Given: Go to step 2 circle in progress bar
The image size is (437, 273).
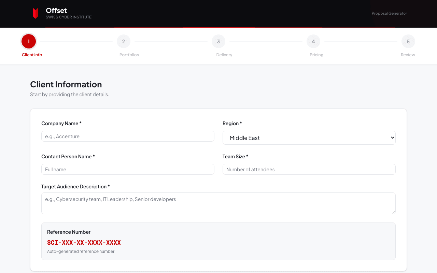Looking at the screenshot, I should 124,41.
